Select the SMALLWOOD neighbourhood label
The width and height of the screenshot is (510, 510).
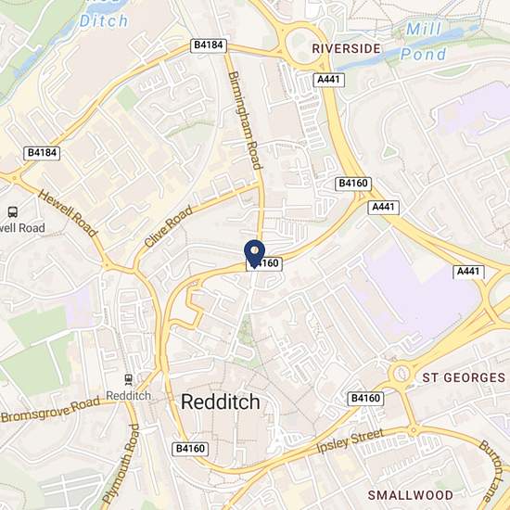pyautogui.click(x=411, y=495)
